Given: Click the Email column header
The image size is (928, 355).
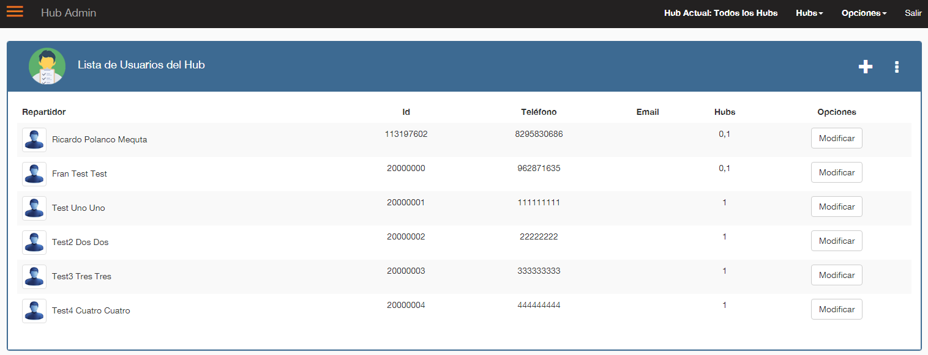Looking at the screenshot, I should coord(648,112).
